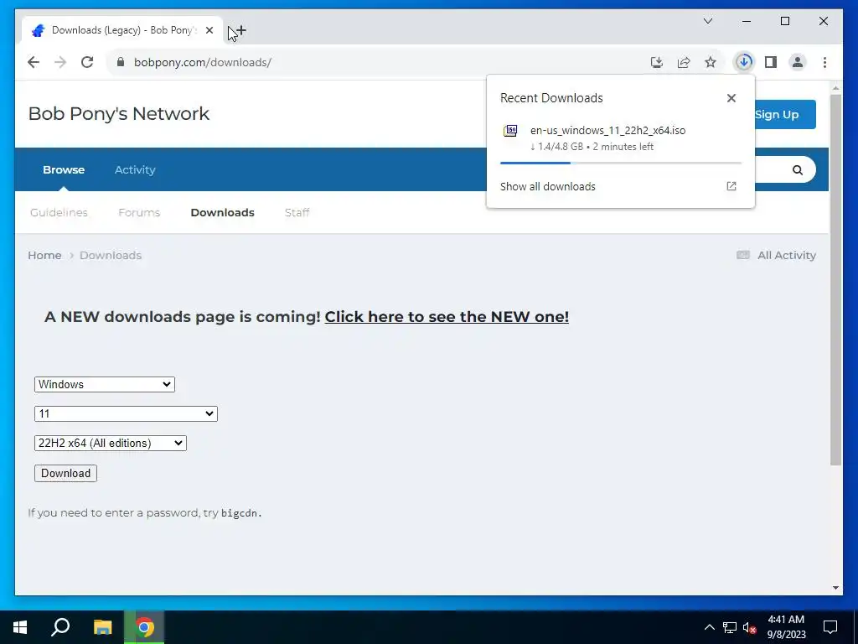Open the notification center icon

point(830,627)
